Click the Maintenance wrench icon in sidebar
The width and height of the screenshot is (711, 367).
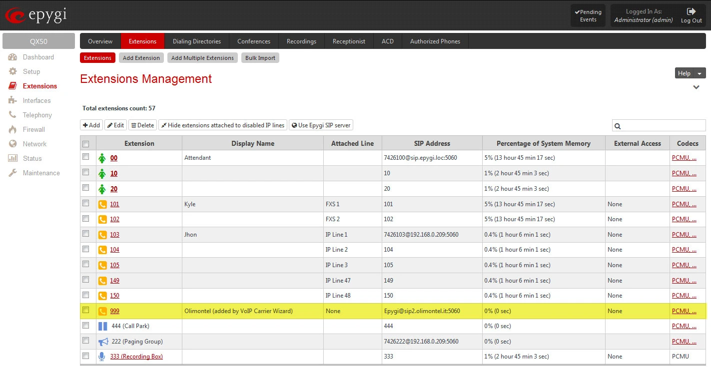[13, 173]
